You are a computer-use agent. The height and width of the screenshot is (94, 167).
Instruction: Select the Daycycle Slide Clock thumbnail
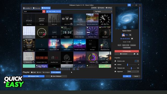coord(54,45)
